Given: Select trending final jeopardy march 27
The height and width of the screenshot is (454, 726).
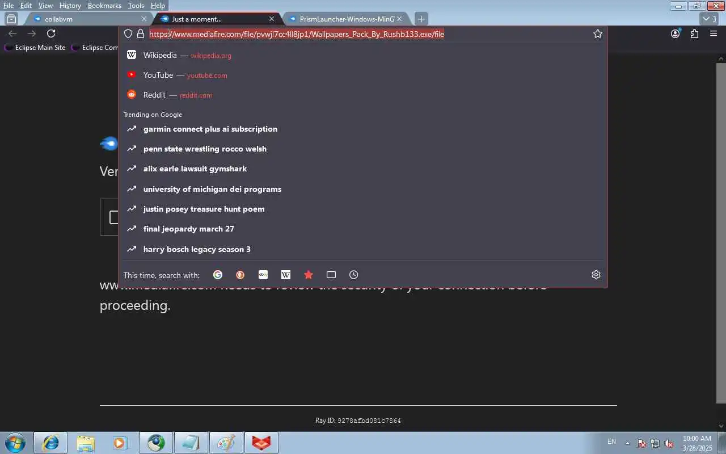Looking at the screenshot, I should tap(363, 229).
